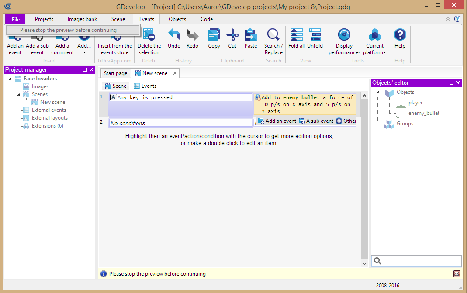Click the events list scroll up arrow

click(x=364, y=96)
